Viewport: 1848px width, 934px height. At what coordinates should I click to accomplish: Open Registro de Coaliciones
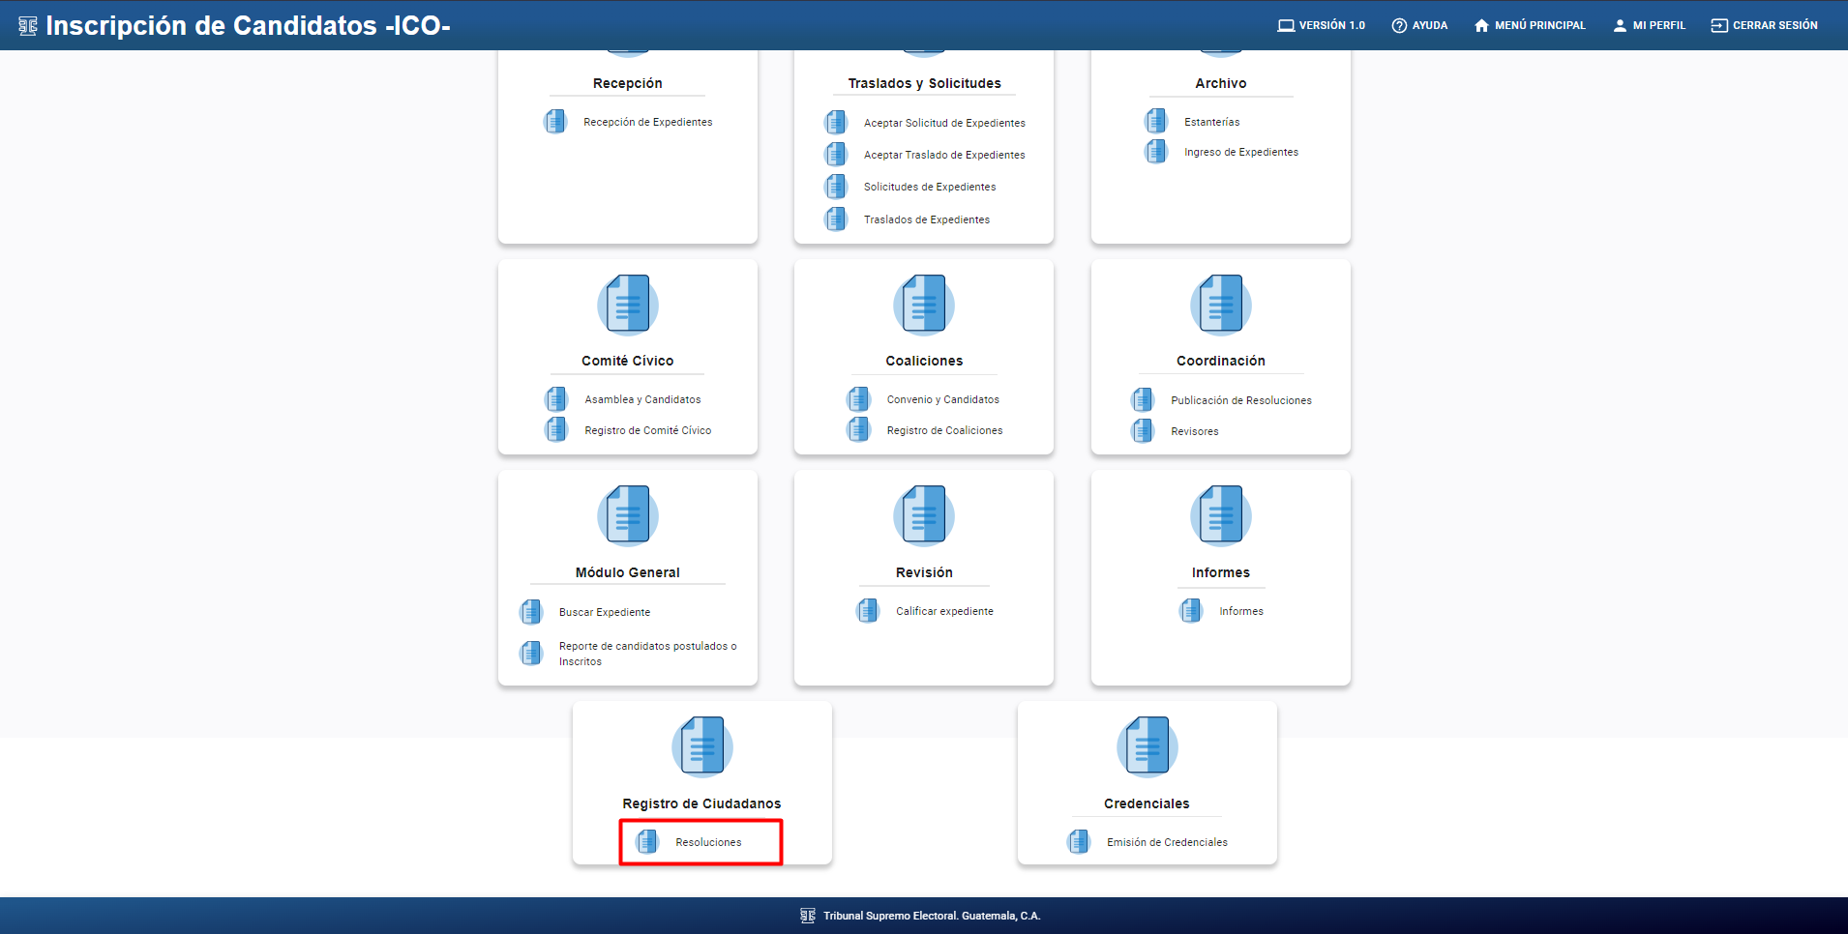point(945,430)
